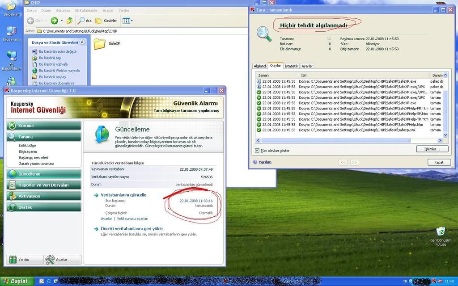Click the down arrow of the events list scrollbar
Screen dimensions: 458x286
tap(445, 135)
